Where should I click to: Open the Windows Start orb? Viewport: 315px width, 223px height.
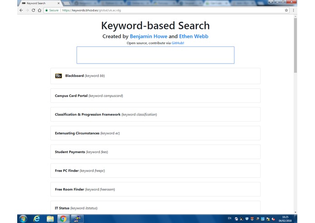click(23, 218)
